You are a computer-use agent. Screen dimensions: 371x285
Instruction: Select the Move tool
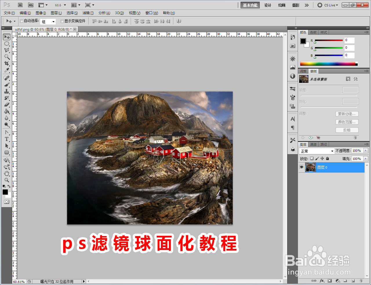7,37
